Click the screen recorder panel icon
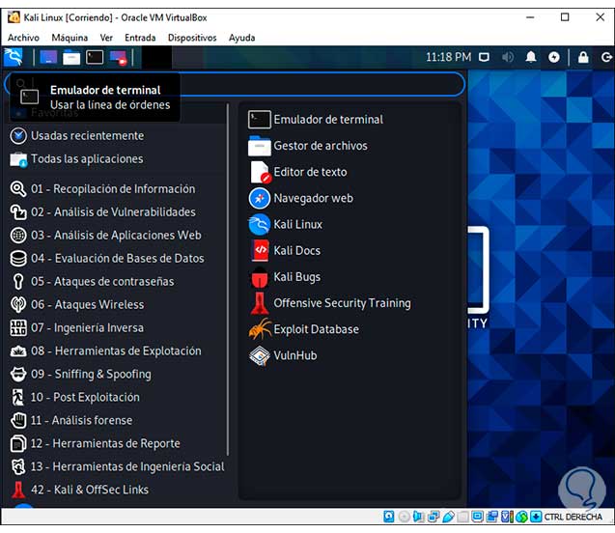This screenshot has width=615, height=533. tap(118, 57)
